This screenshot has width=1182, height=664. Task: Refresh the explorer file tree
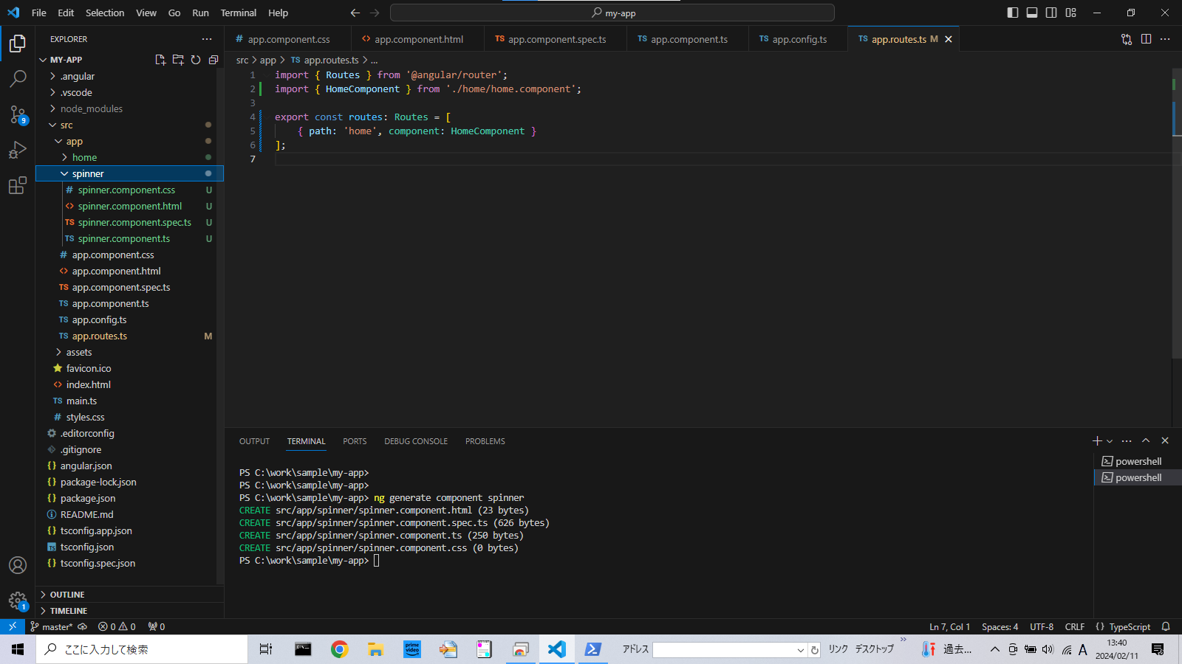click(196, 60)
